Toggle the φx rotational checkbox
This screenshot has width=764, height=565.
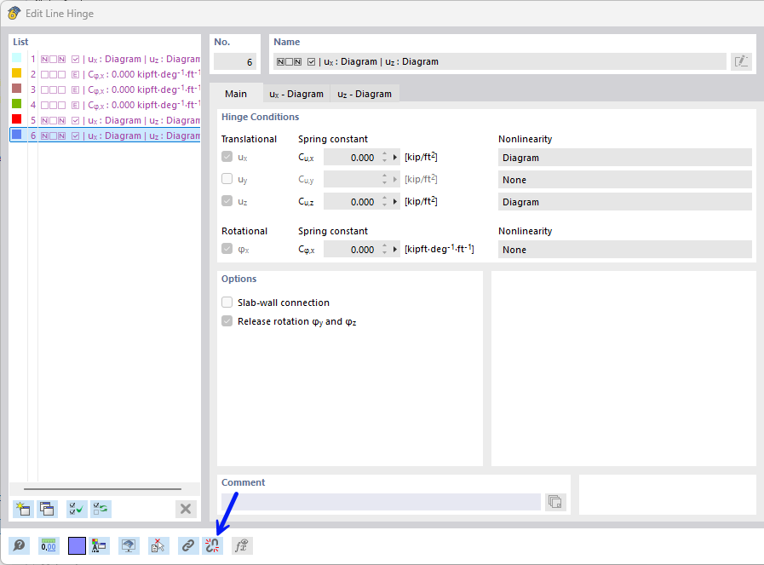227,249
